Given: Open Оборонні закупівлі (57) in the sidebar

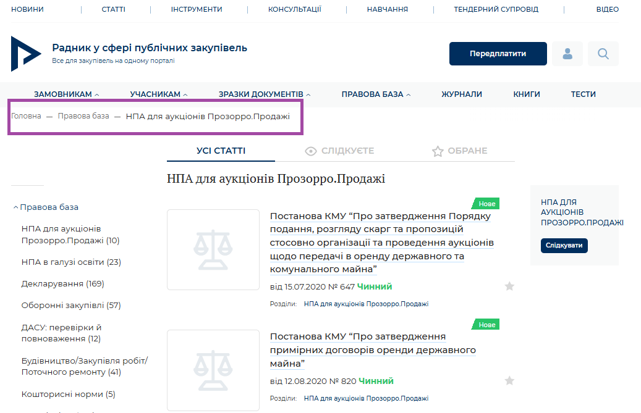Looking at the screenshot, I should click(x=71, y=306).
